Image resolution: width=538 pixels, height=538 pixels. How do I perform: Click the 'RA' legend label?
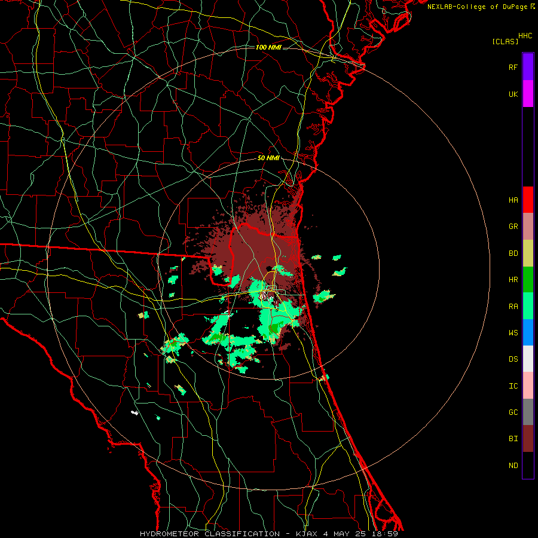click(x=513, y=307)
